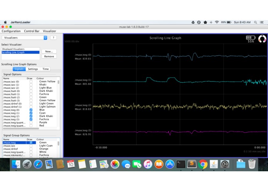Switch to the Time tab

[46, 69]
